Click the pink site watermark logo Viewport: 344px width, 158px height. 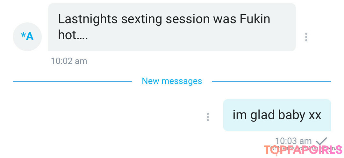point(303,150)
